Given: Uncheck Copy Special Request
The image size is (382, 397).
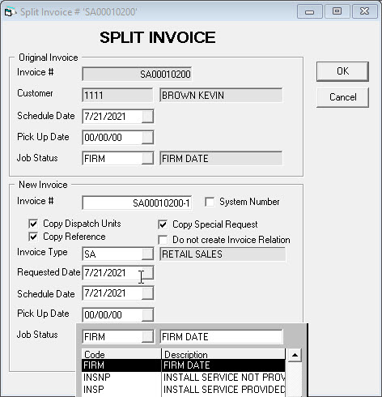Looking at the screenshot, I should click(163, 224).
